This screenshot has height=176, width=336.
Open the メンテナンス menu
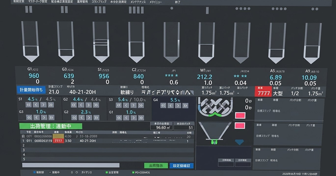(x=138, y=2)
